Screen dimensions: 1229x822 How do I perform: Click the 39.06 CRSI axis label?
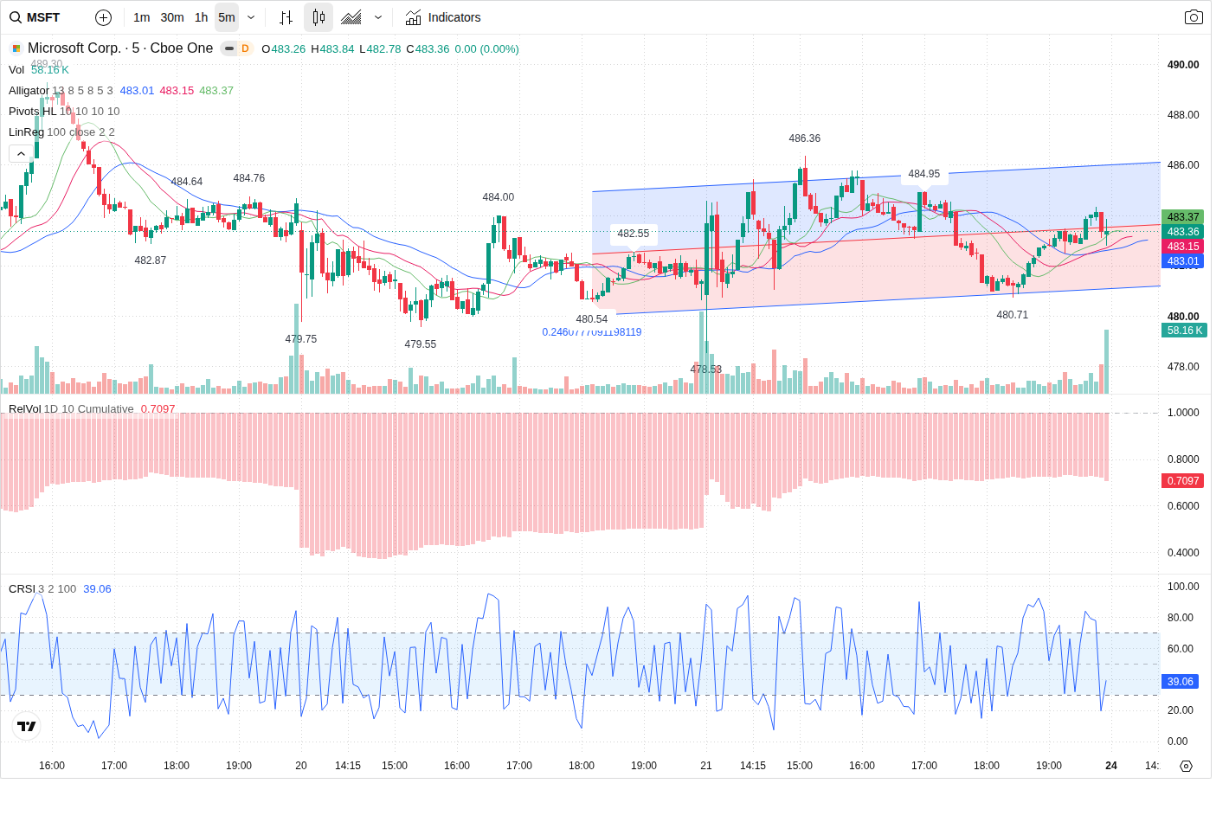point(1180,682)
